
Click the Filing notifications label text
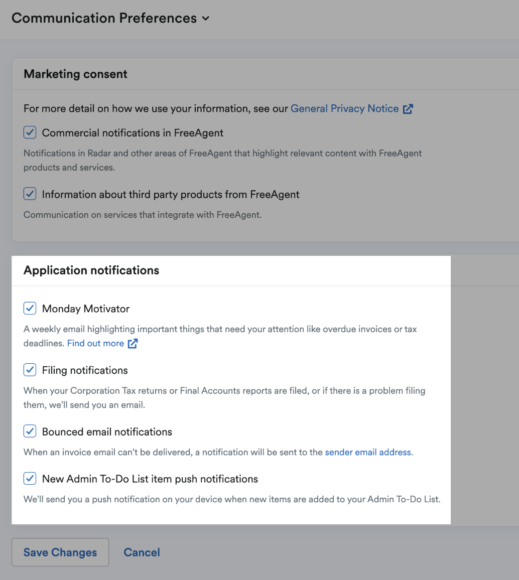coord(85,370)
